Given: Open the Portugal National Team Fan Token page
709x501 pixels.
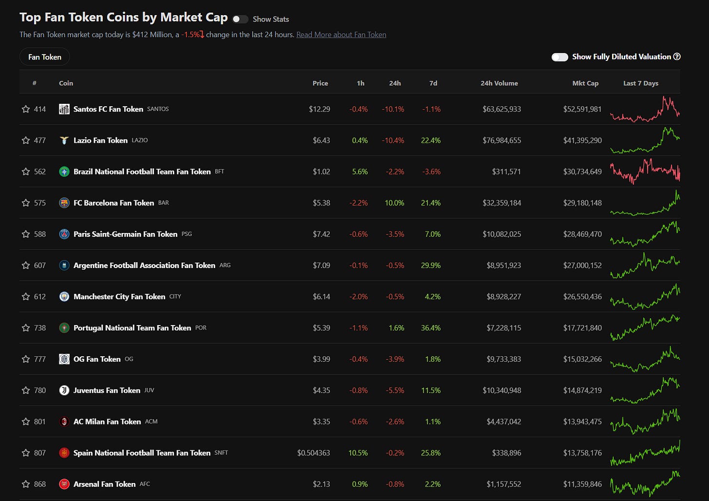Looking at the screenshot, I should point(132,328).
